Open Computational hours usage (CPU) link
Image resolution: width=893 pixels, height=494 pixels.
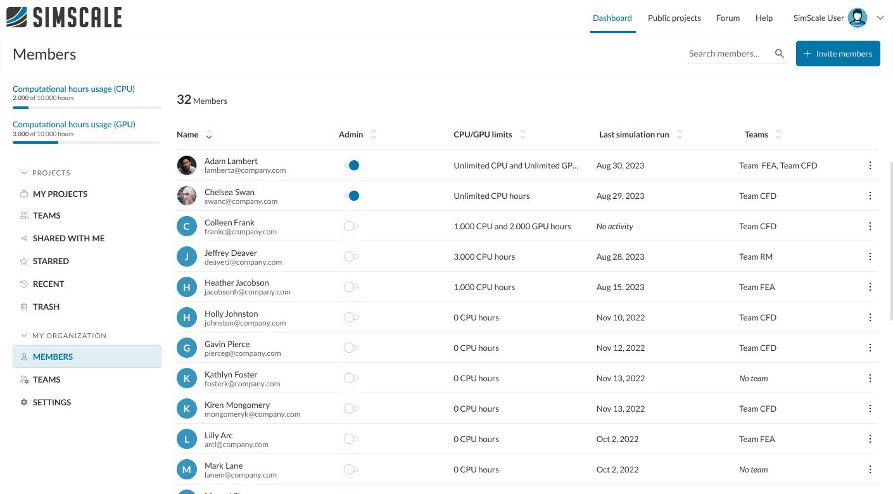click(73, 89)
